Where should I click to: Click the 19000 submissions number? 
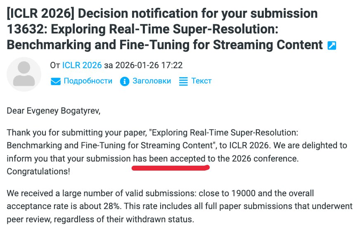pos(243,193)
